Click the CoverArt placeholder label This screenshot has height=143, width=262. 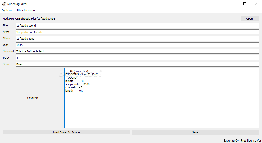(x=33, y=98)
